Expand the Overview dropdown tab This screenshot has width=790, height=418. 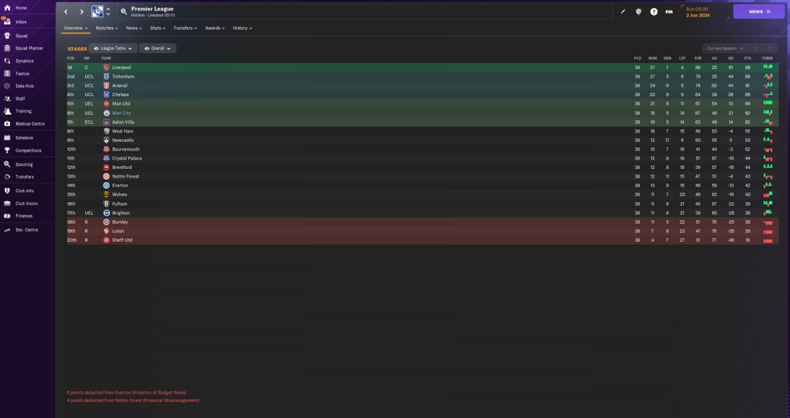click(76, 28)
